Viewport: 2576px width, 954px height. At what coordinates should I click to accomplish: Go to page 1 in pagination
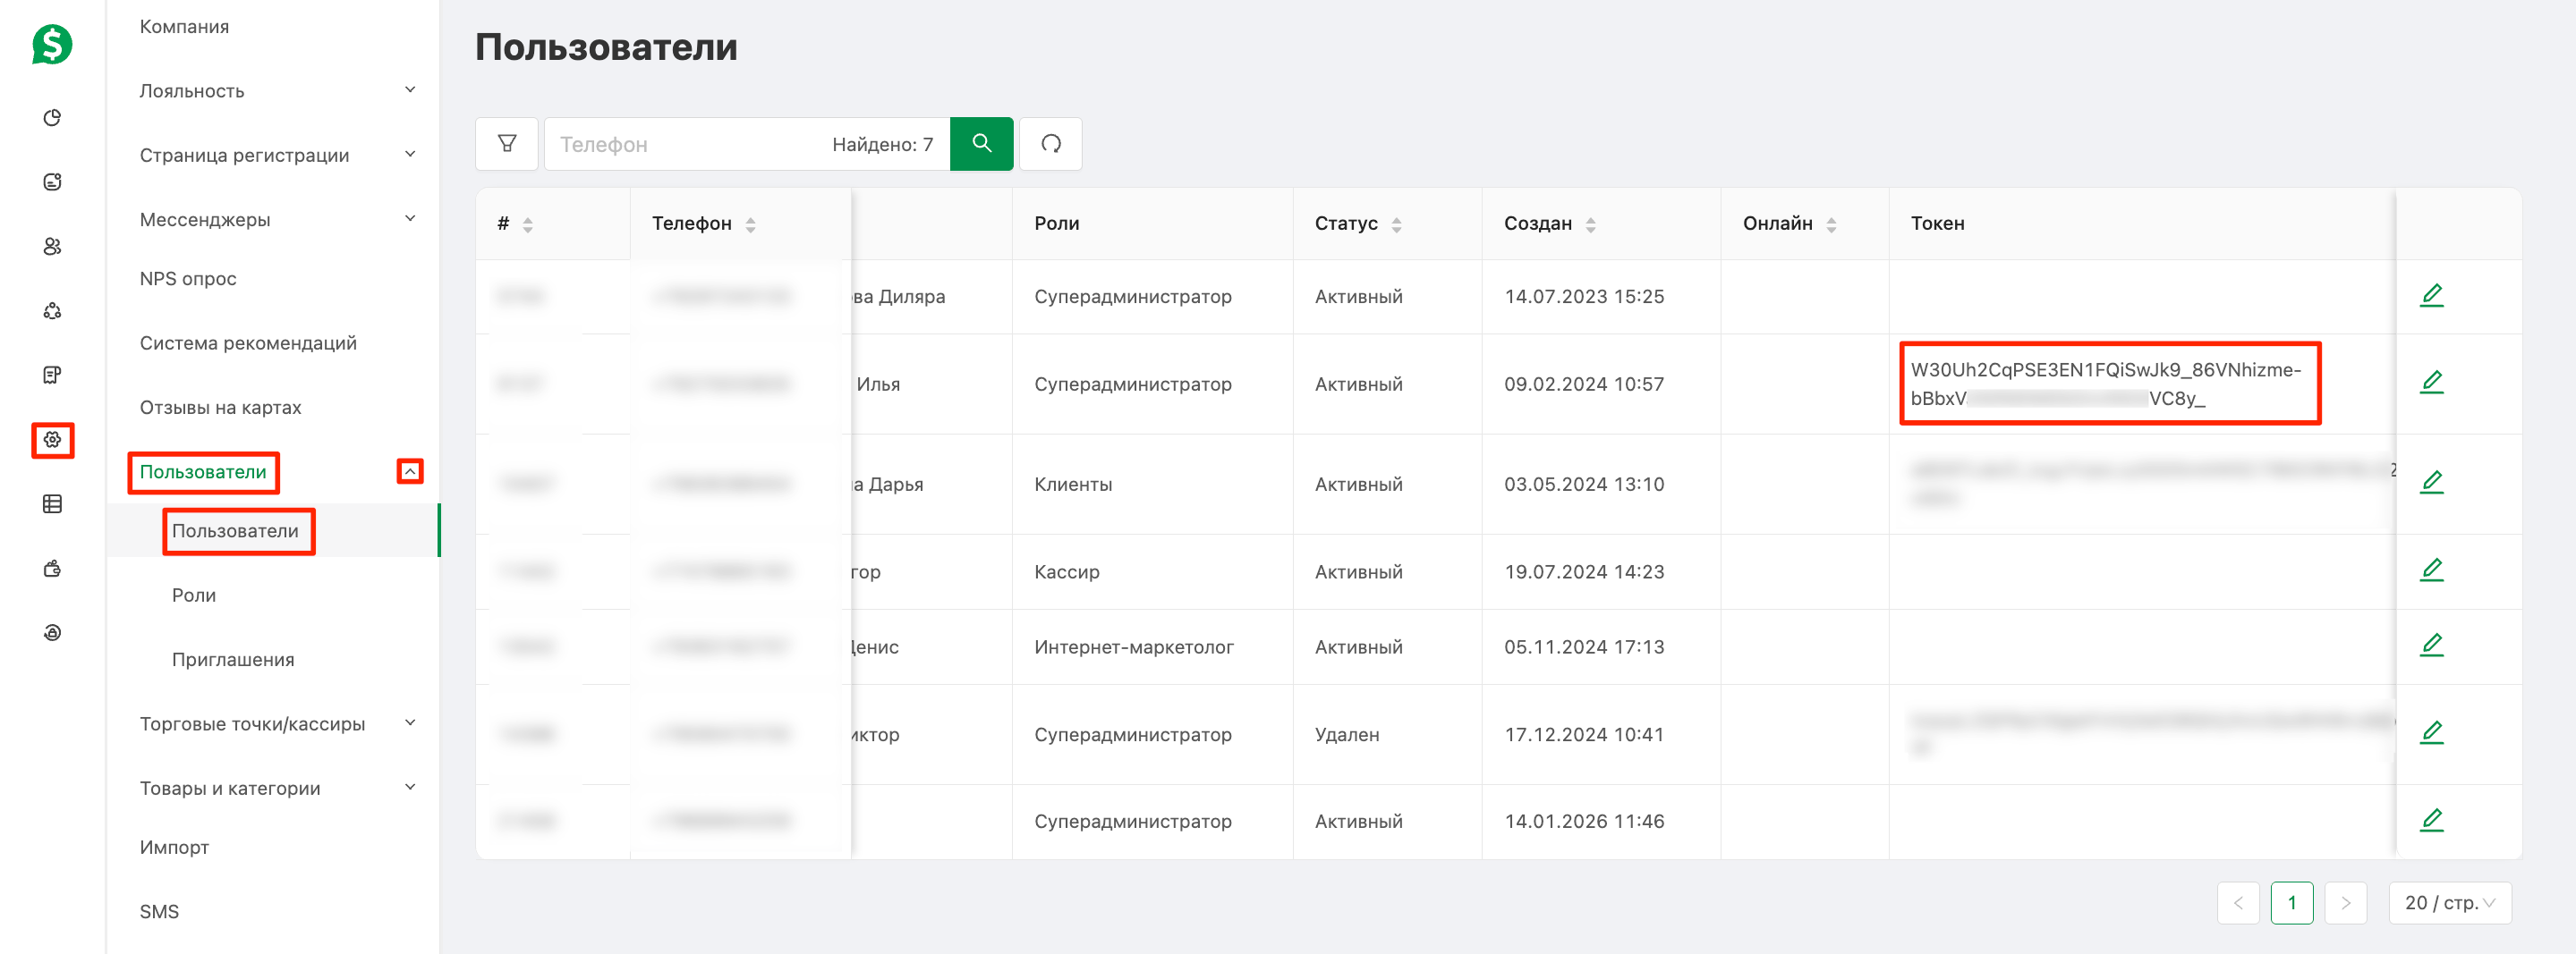pyautogui.click(x=2291, y=902)
